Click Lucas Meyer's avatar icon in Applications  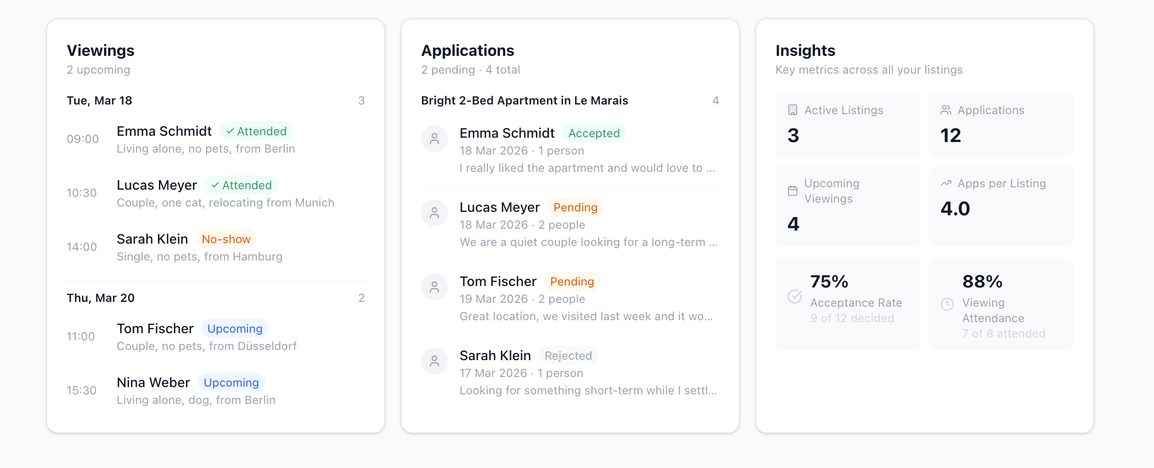434,213
